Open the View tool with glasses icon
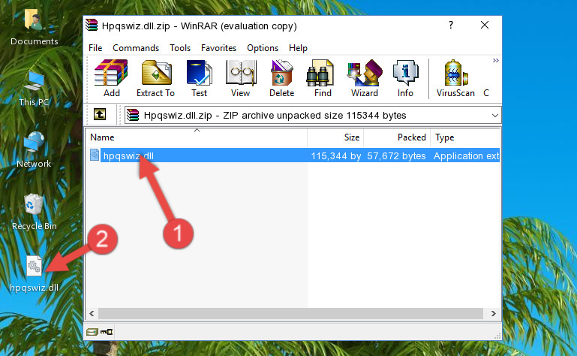 241,78
